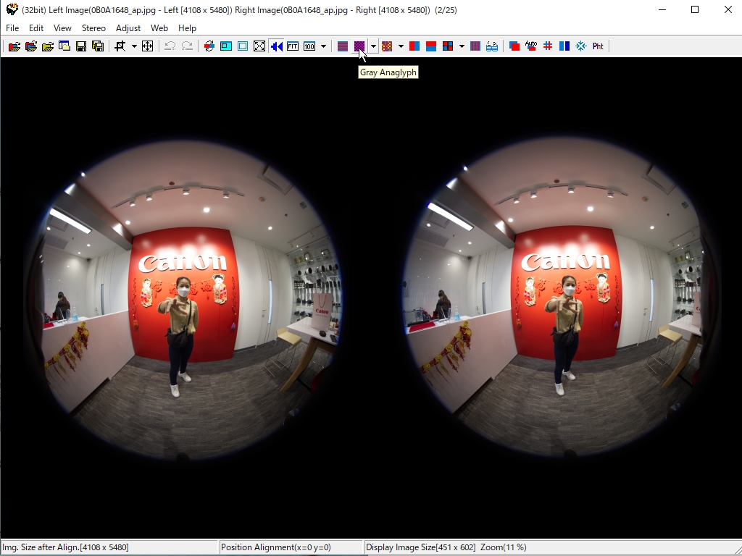Click the Open Stereo Image folder icon
Viewport: 742px width, 556px height.
click(14, 46)
